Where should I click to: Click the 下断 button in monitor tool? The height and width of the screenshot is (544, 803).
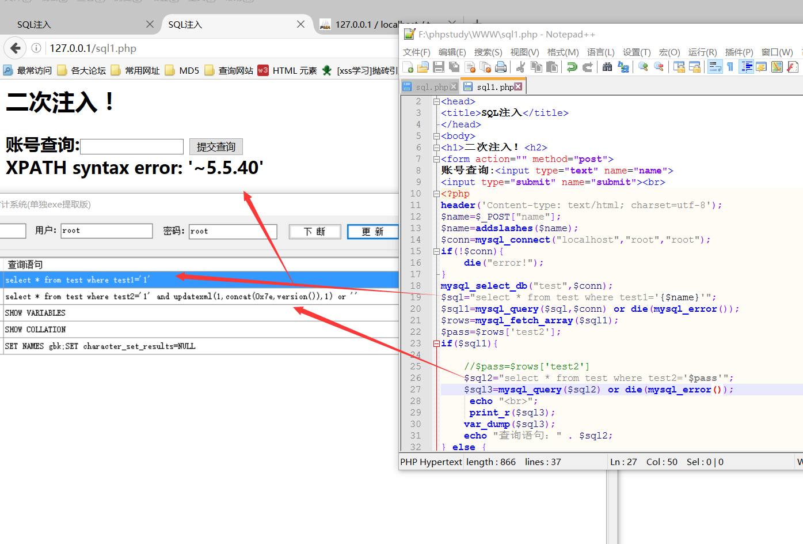point(315,232)
